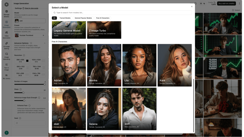Open Image Generation in the sidebar
This screenshot has width=244, height=137.
click(x=6, y=24)
